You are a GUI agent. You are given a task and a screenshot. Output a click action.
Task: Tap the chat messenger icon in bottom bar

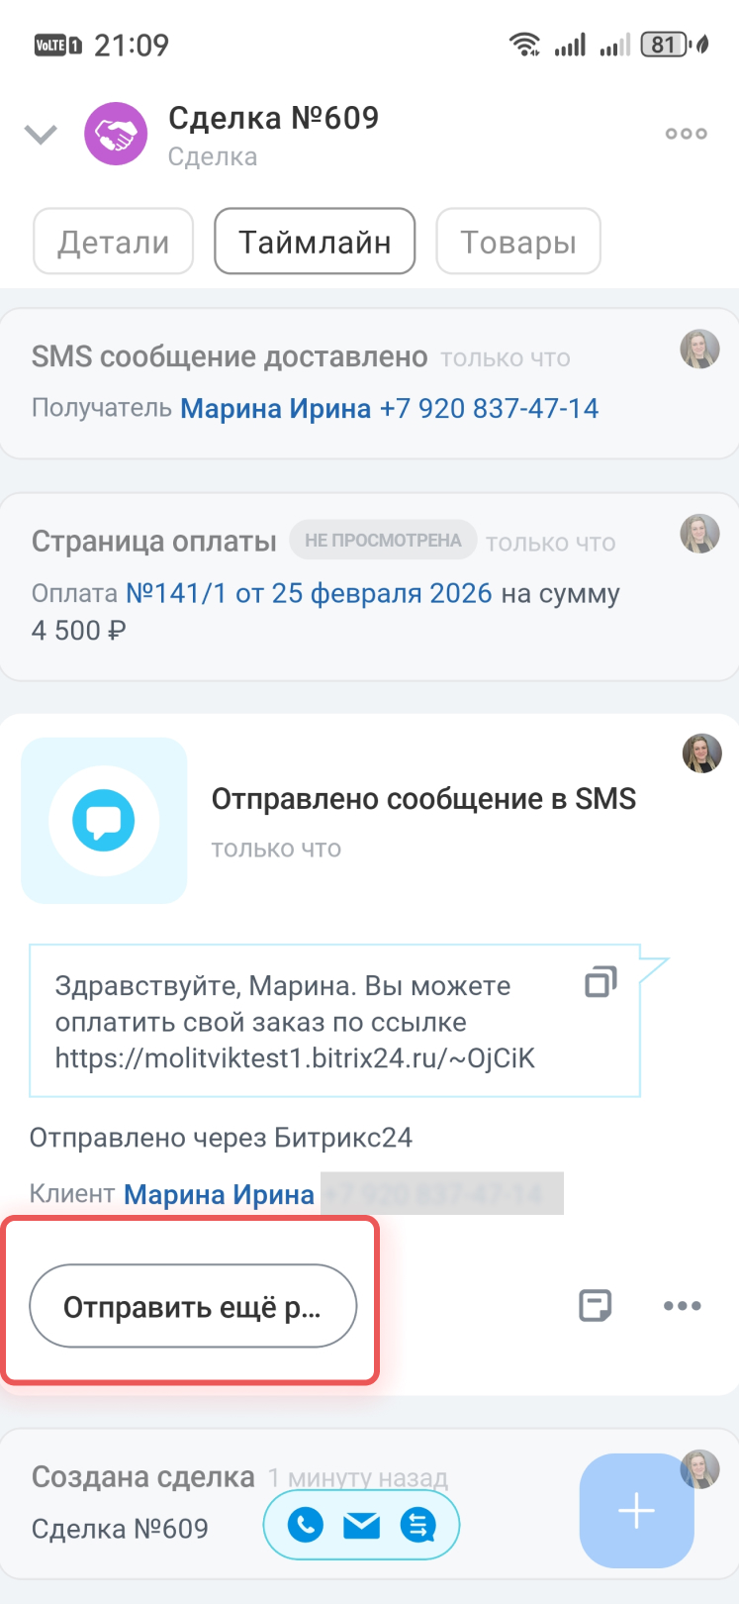point(418,1525)
